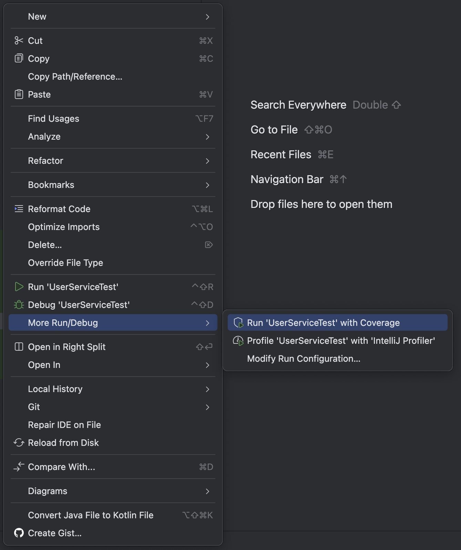Click the Copy clipboard icon
This screenshot has width=461, height=550.
click(x=19, y=58)
